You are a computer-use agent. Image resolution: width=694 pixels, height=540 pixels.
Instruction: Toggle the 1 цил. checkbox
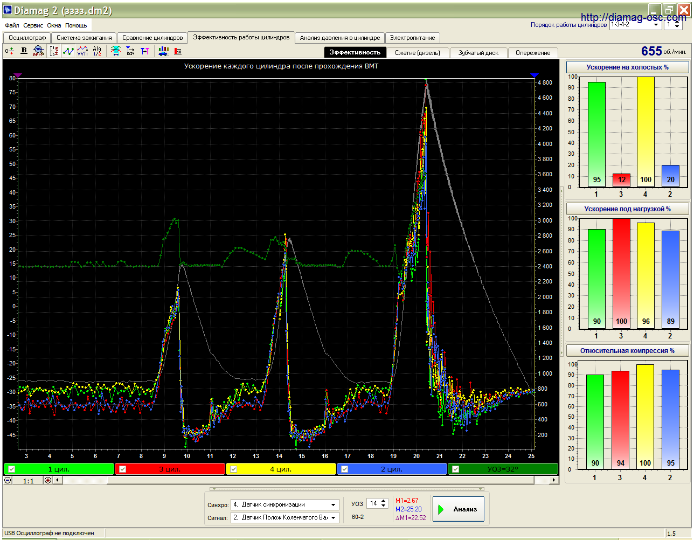point(11,469)
